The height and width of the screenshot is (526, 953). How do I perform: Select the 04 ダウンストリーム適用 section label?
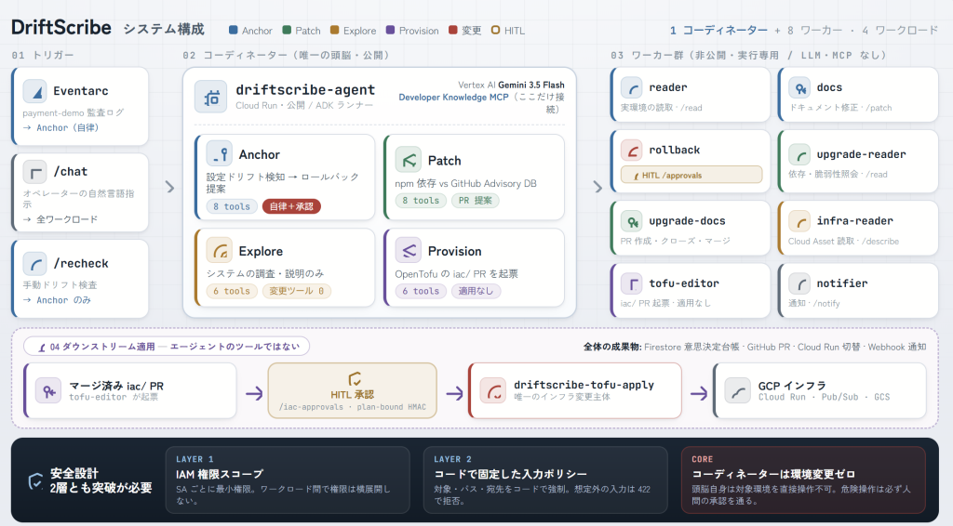tap(166, 347)
